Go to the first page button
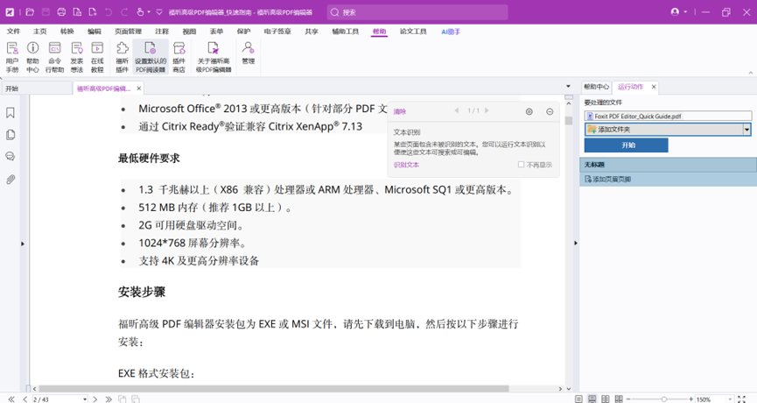 [11, 399]
